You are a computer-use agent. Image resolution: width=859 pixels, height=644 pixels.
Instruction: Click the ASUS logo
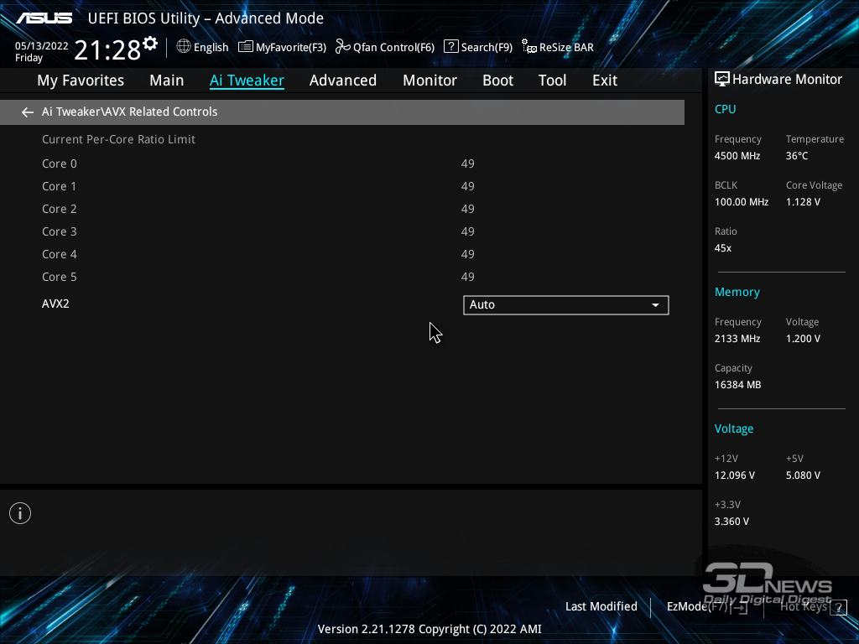click(44, 18)
